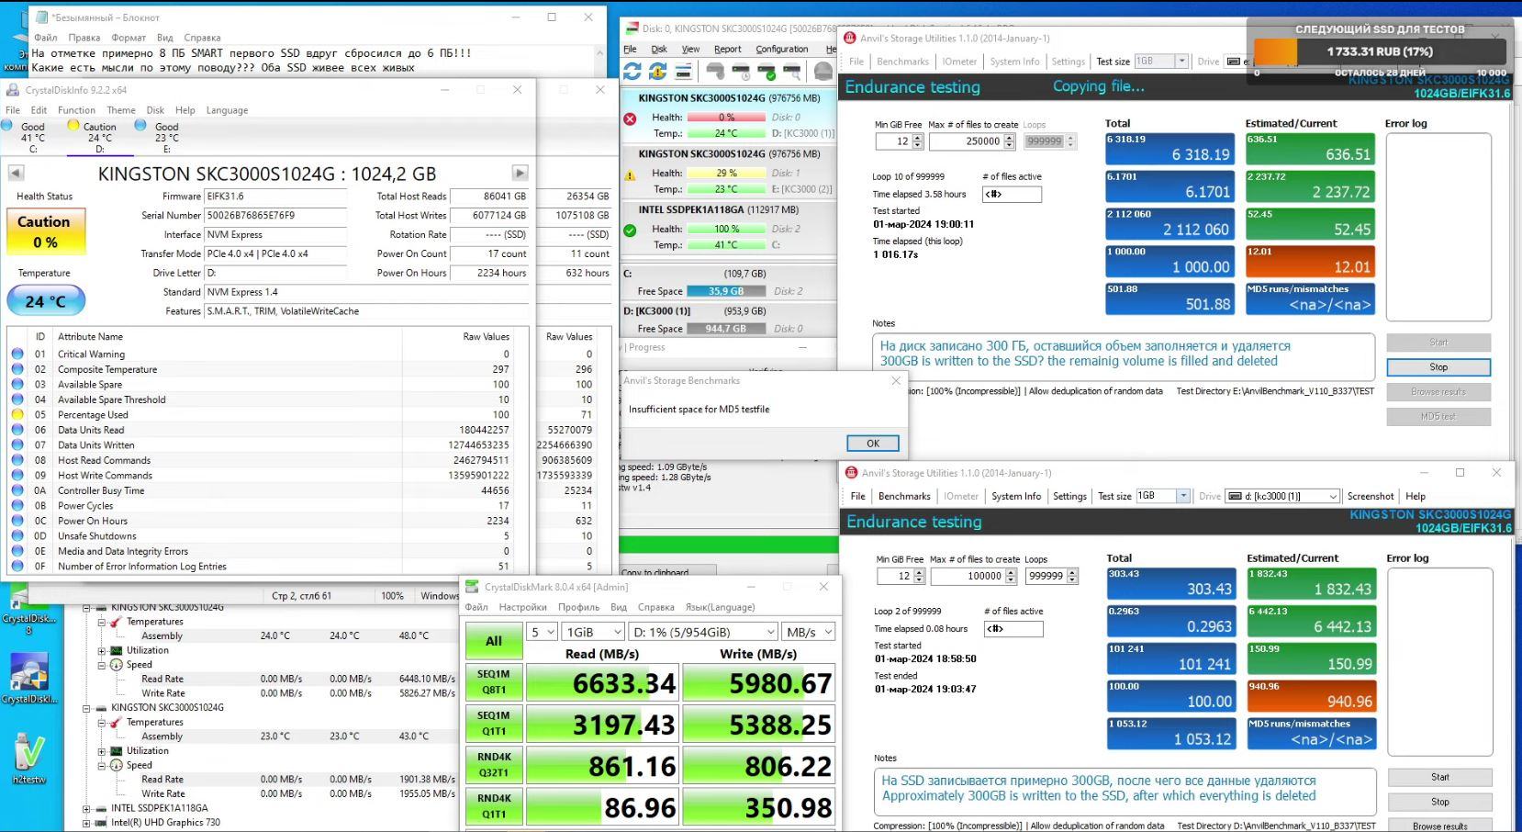Click the disk-with-green-check icon in Hard Disk Sentinel
This screenshot has height=832, width=1522.
(x=766, y=71)
